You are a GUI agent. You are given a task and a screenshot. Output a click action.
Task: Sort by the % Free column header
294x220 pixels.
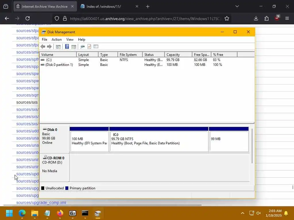tap(224, 55)
